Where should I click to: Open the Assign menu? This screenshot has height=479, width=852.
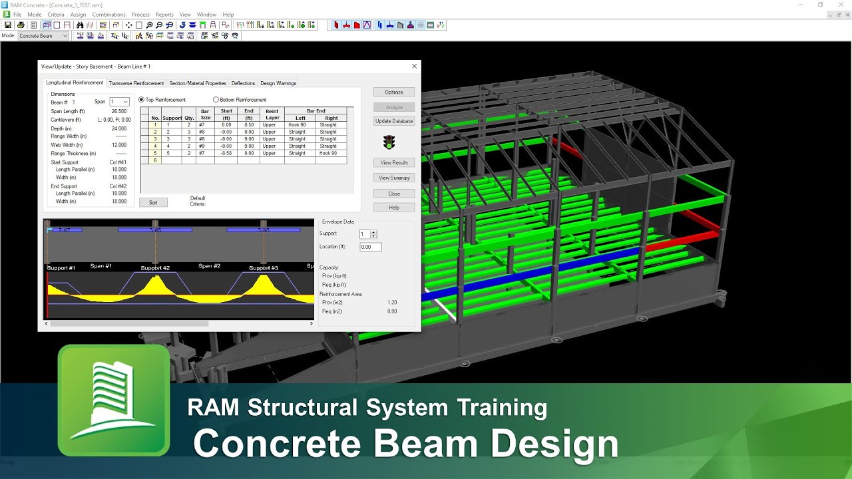(78, 15)
